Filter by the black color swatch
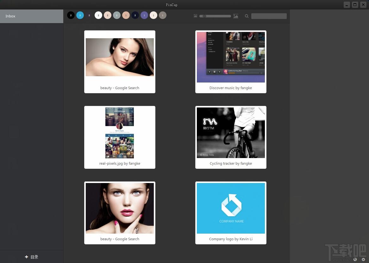Viewport: 369px width, 263px height. pyautogui.click(x=71, y=15)
